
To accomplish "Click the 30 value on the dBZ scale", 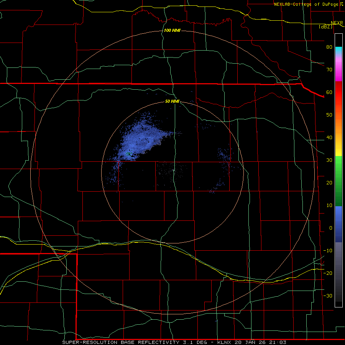I will tap(329, 160).
